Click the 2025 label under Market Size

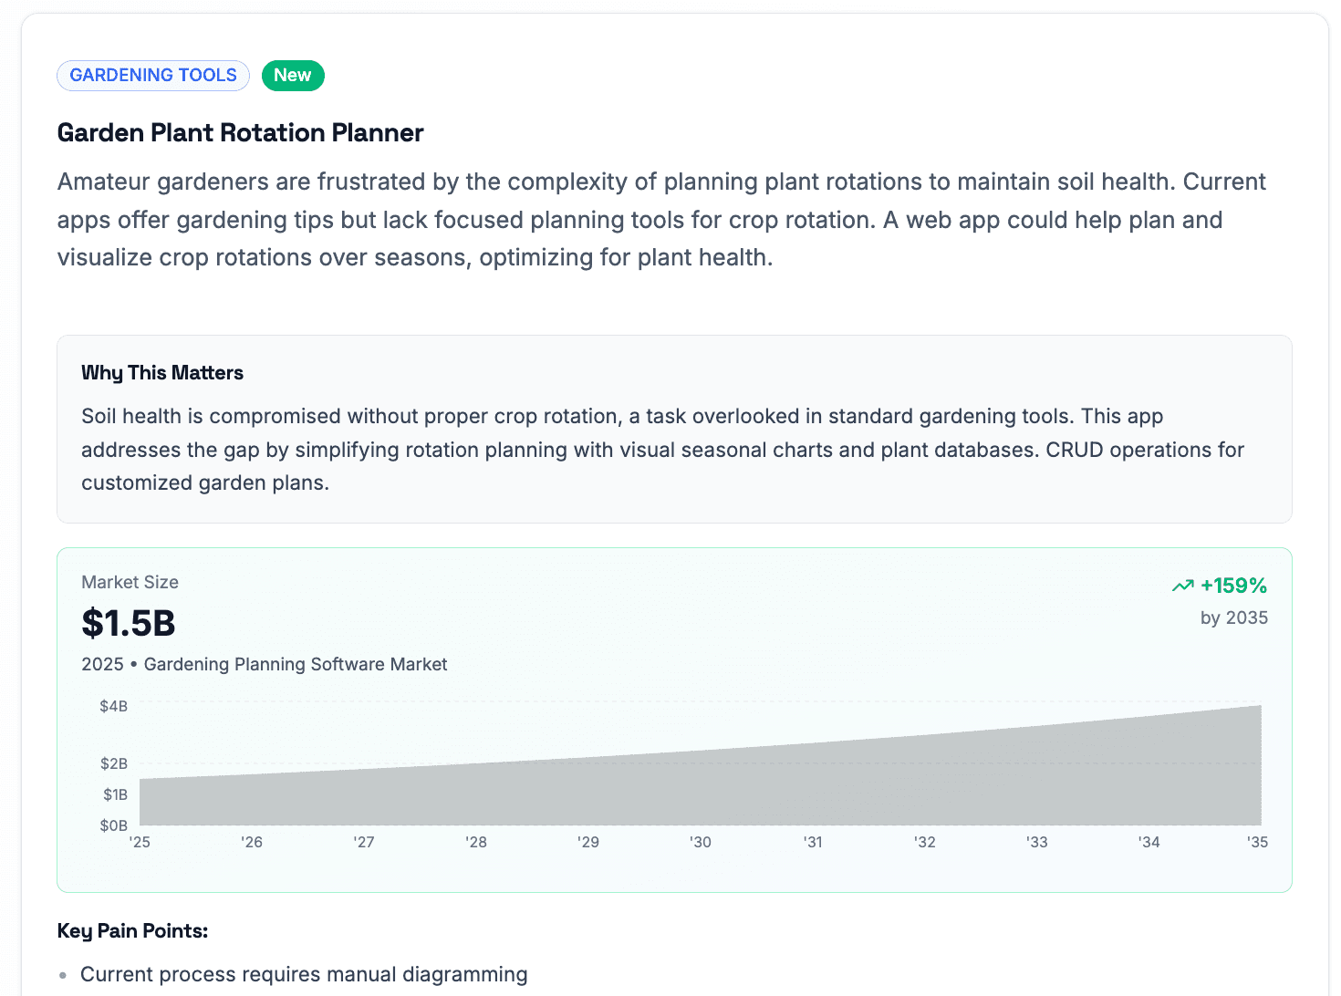point(103,664)
